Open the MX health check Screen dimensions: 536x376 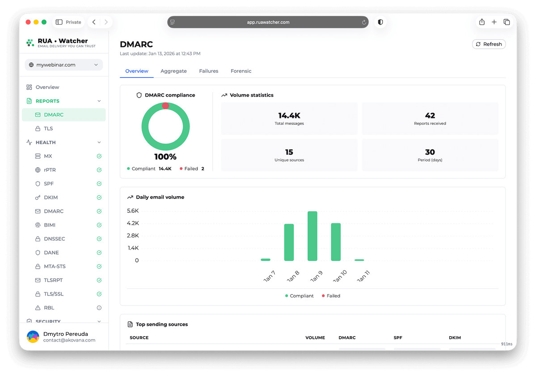point(63,156)
